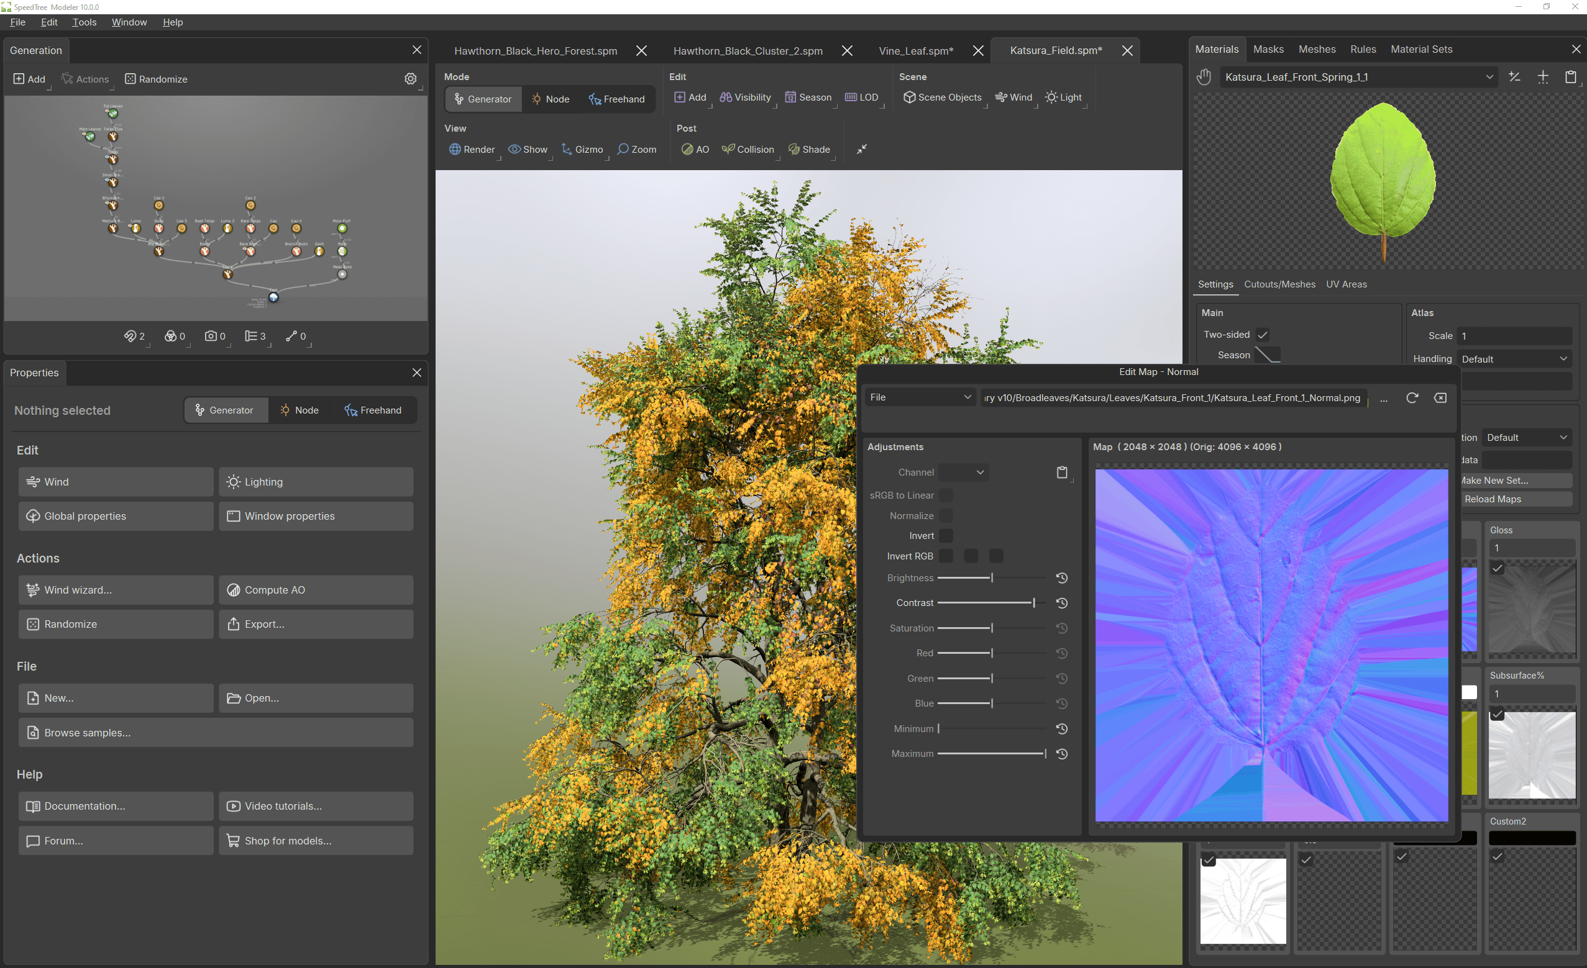Activate the Shade post effect
Screen dimensions: 1587x968
pyautogui.click(x=810, y=148)
